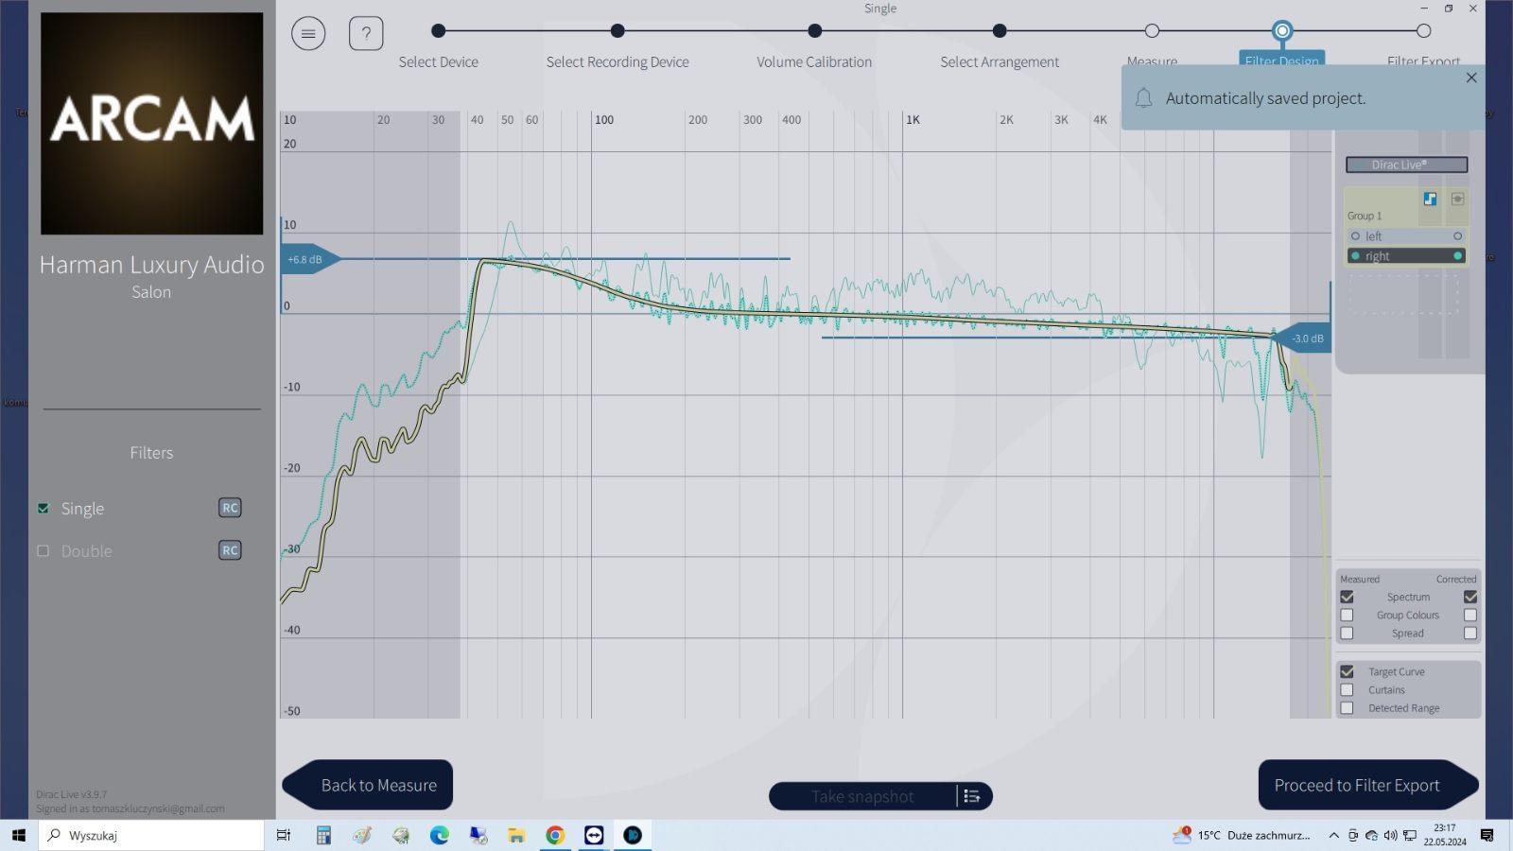Open Google Chrome from the taskbar
Screen dimensions: 1513x851
tap(555, 836)
